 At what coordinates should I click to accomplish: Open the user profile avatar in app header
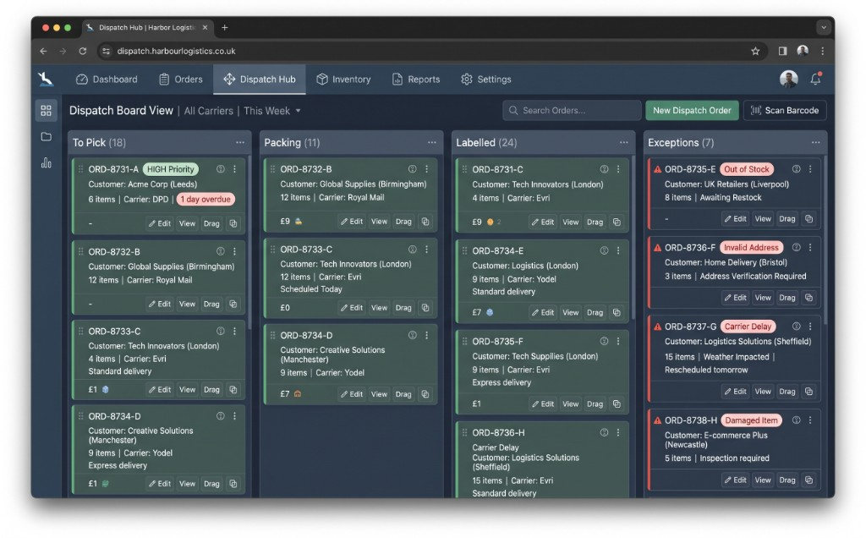(788, 79)
